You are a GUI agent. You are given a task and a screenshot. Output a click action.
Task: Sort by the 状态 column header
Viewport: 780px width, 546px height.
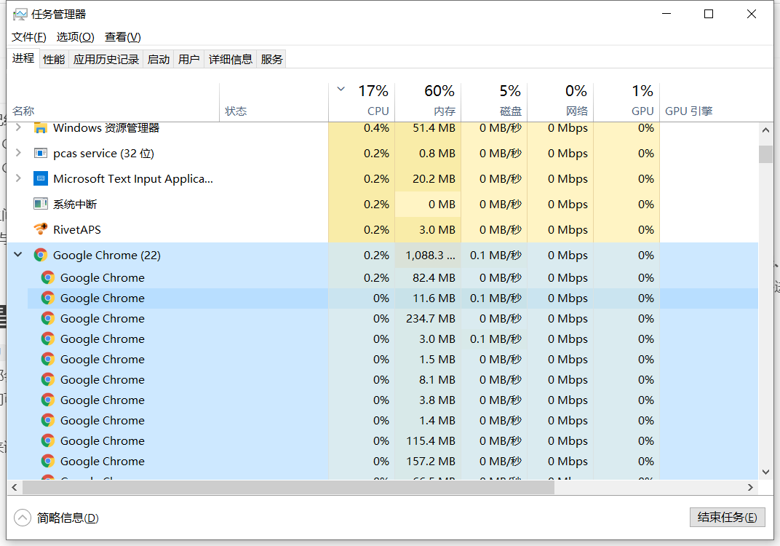pyautogui.click(x=274, y=102)
